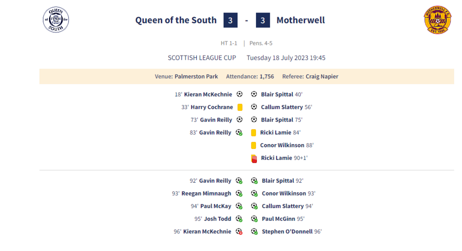Click Reegan Mimnaugh in penalty shootout

[x=206, y=194]
